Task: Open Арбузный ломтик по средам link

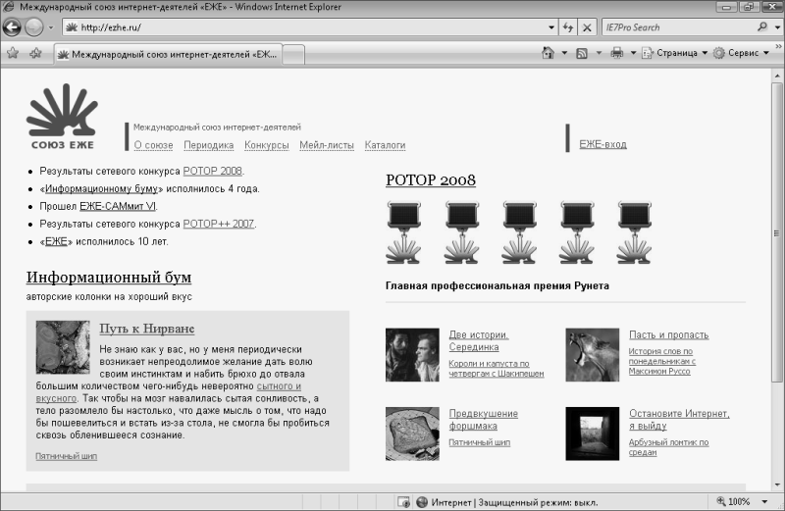Action: point(669,447)
